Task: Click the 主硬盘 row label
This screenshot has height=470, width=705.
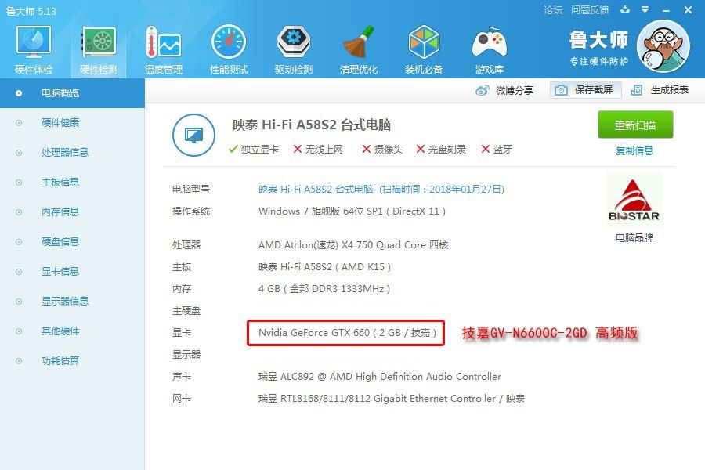Action: (186, 311)
